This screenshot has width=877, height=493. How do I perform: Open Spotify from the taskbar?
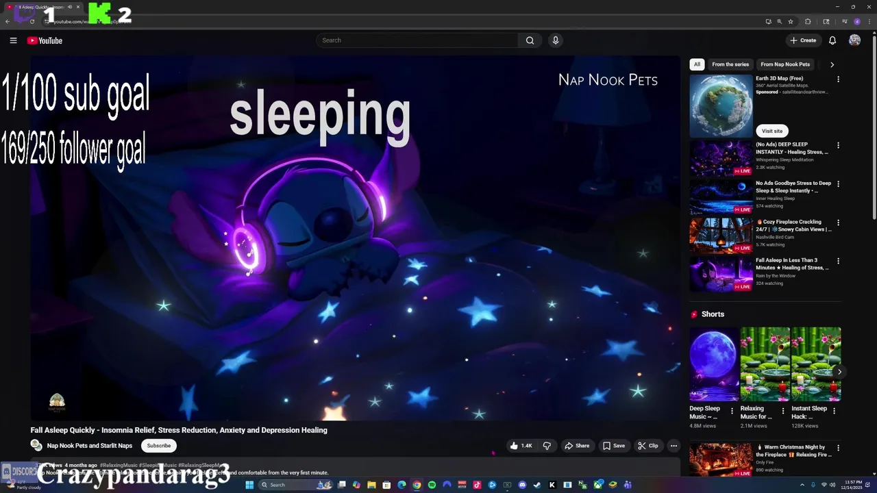coord(432,485)
